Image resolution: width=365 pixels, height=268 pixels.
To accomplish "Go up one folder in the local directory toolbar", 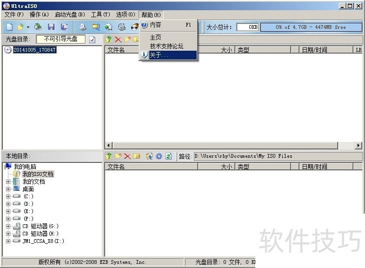I will [108, 156].
